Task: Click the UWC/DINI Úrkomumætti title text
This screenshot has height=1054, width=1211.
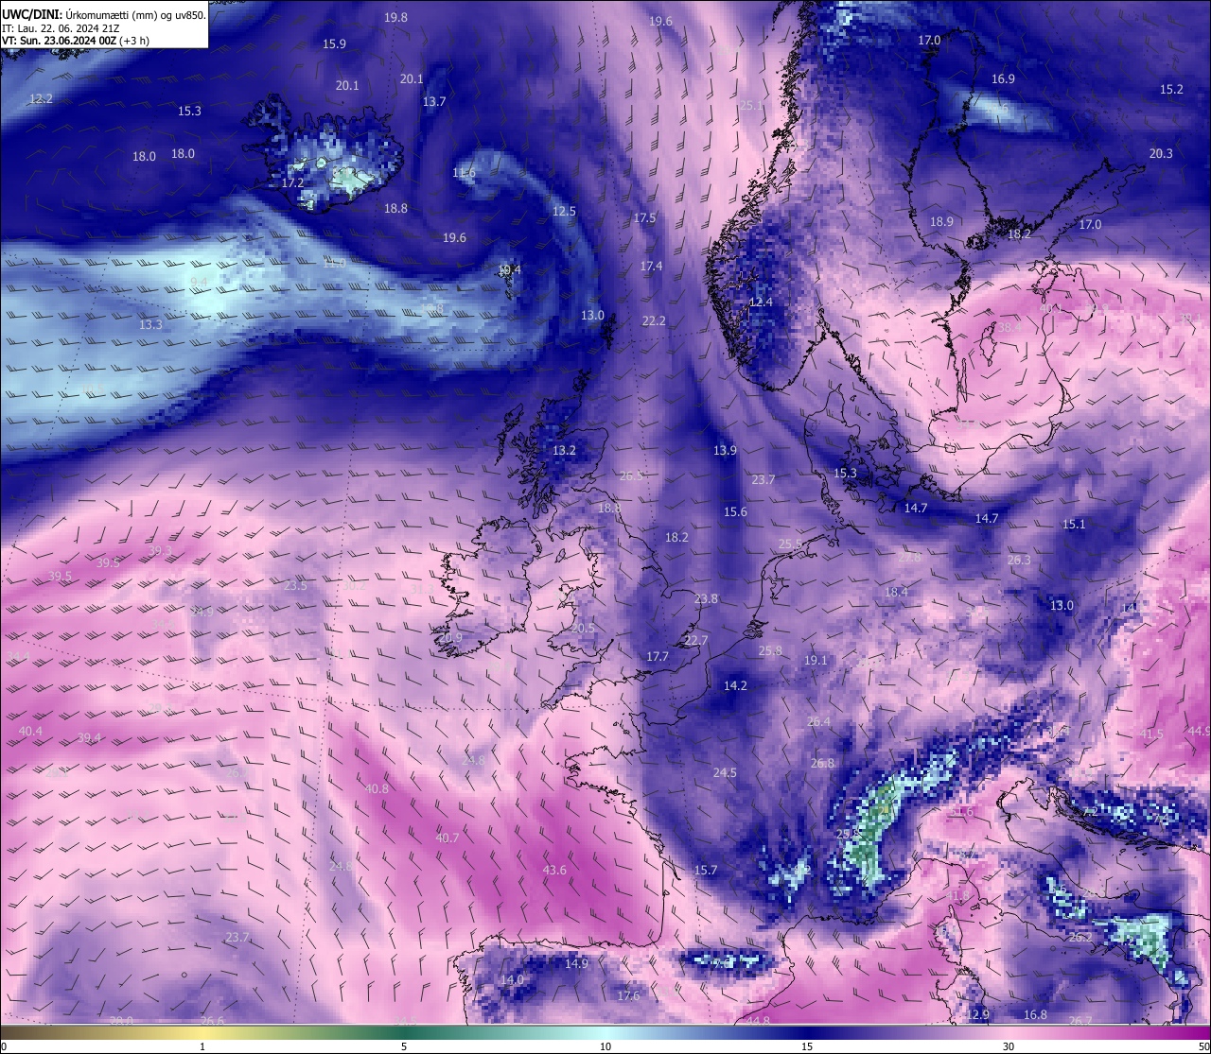Action: [104, 14]
